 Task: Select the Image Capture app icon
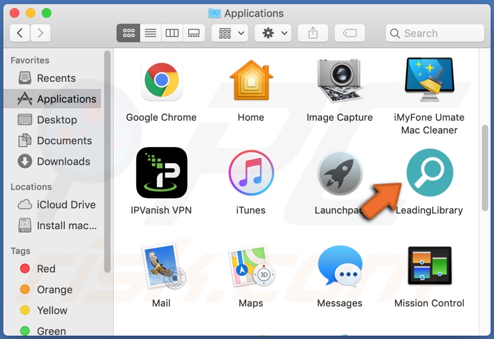[340, 81]
